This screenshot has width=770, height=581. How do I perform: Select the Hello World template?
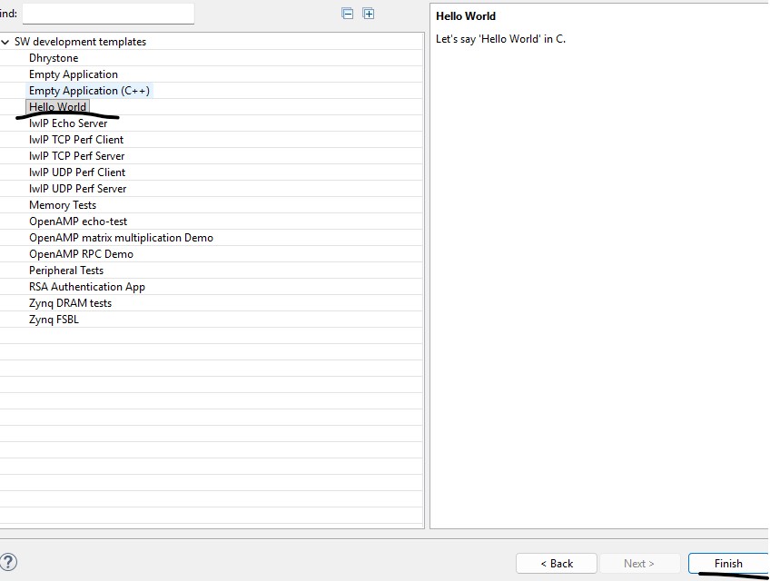click(x=57, y=107)
